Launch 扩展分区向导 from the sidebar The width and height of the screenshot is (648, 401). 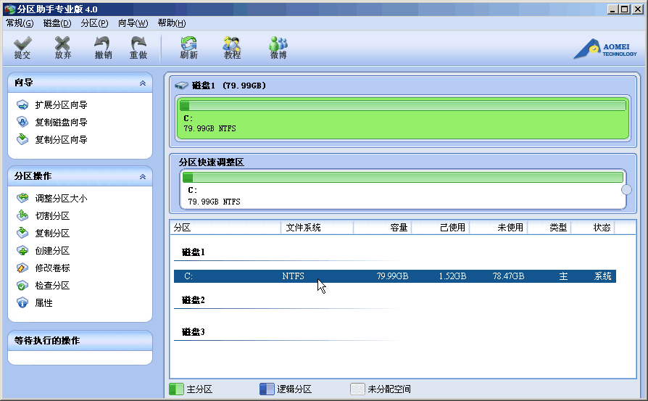coord(61,105)
